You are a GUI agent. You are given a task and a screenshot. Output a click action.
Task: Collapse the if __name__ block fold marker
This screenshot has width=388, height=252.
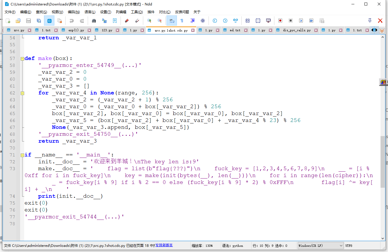coord(22,155)
